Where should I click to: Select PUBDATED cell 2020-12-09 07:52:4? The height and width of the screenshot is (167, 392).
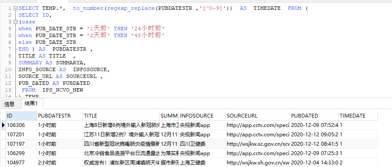click(x=314, y=125)
